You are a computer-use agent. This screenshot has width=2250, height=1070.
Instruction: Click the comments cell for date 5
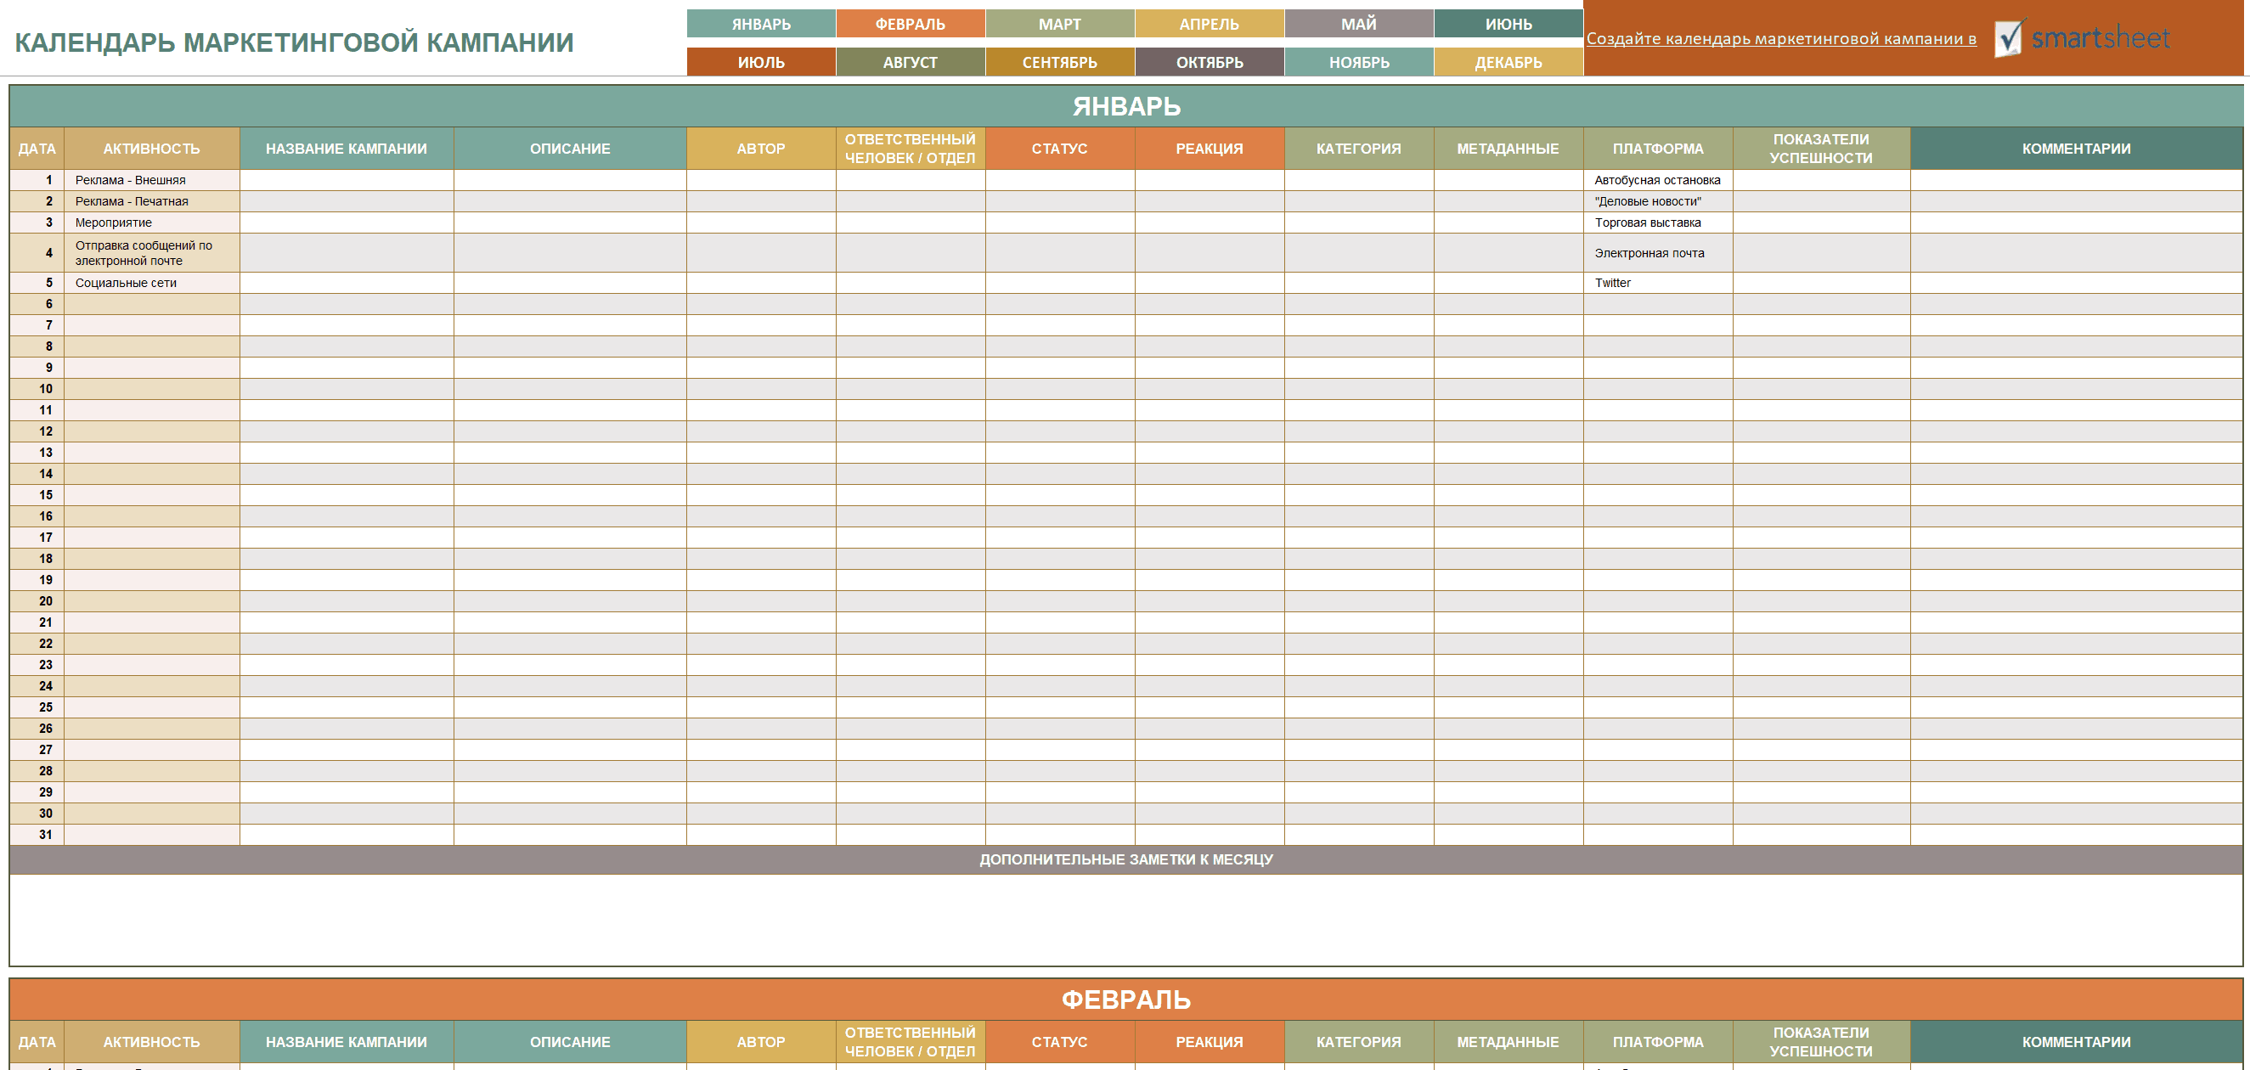click(x=2076, y=283)
